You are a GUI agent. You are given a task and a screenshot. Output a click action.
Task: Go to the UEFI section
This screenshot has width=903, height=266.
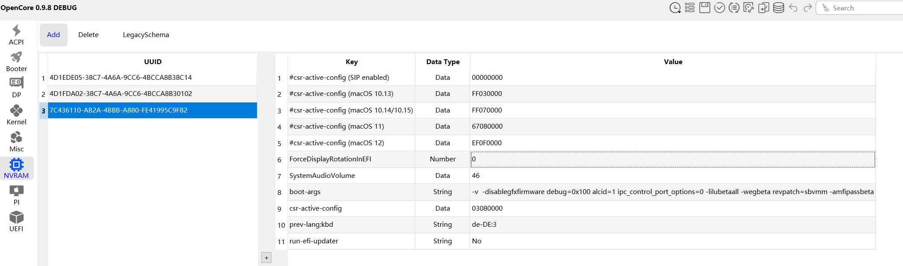coord(17,222)
